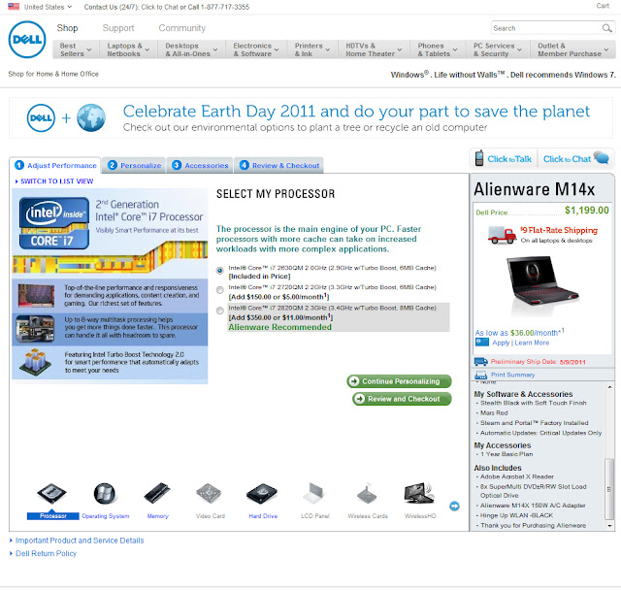Screen dimensions: 621x590
Task: Click the '1 Year Basic Plan' entry
Action: coord(507,454)
